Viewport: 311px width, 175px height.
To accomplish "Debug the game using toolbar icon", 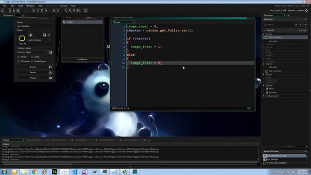I will 34,11.
